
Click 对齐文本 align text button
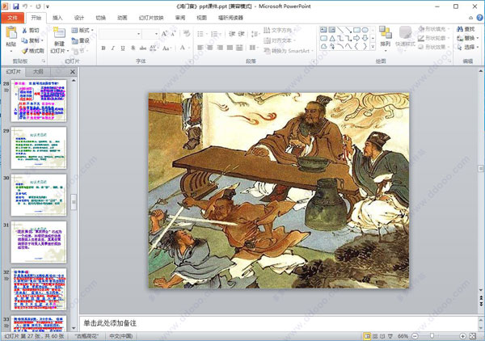coord(280,40)
